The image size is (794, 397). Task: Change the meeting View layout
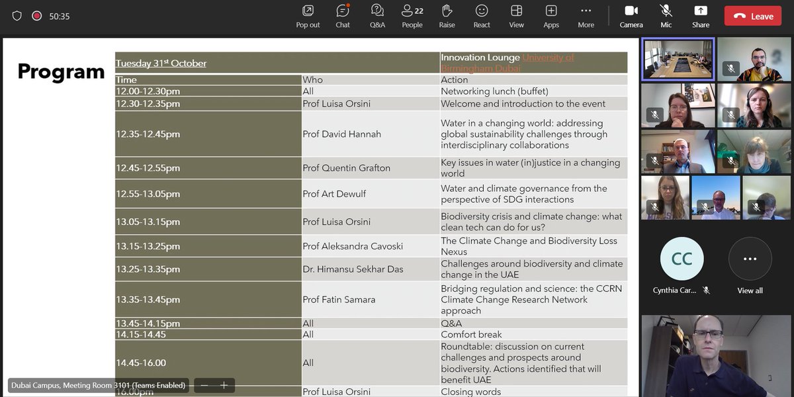(x=516, y=17)
